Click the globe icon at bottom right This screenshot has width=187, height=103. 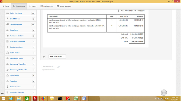point(164,92)
